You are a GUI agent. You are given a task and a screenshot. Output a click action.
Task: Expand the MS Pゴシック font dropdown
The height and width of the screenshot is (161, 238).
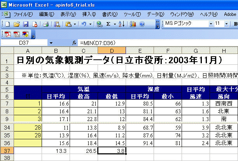click(210, 24)
